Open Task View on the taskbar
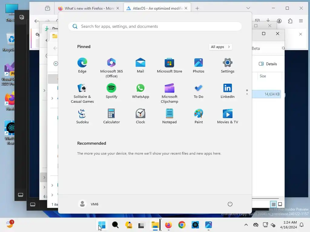Screen dimensions: 310x232 (141, 225)
